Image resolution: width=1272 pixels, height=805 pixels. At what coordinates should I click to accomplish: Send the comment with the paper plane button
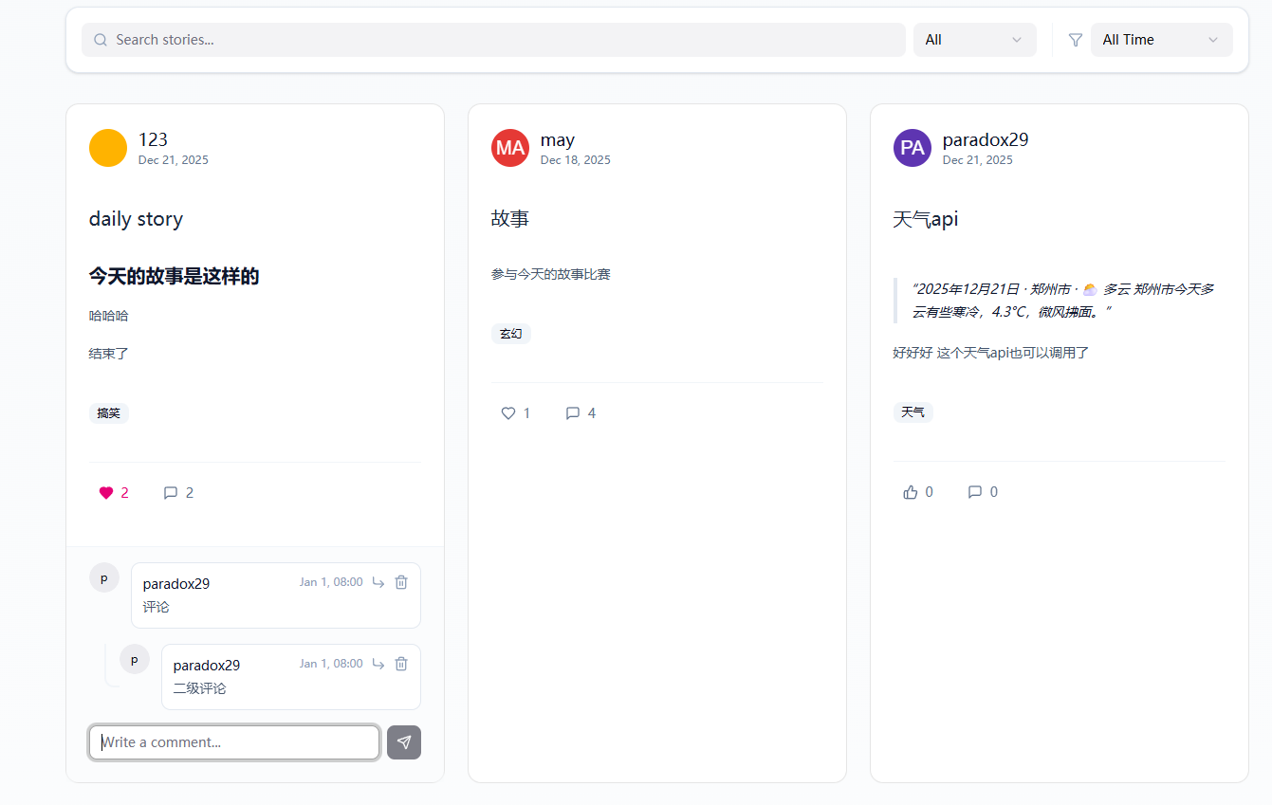(x=404, y=742)
